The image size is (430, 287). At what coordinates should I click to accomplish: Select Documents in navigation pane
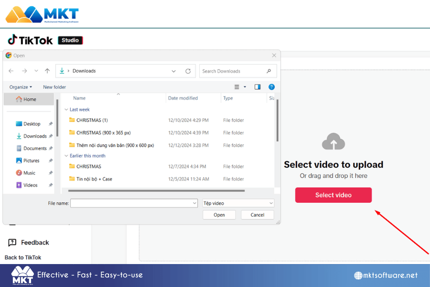pyautogui.click(x=35, y=148)
